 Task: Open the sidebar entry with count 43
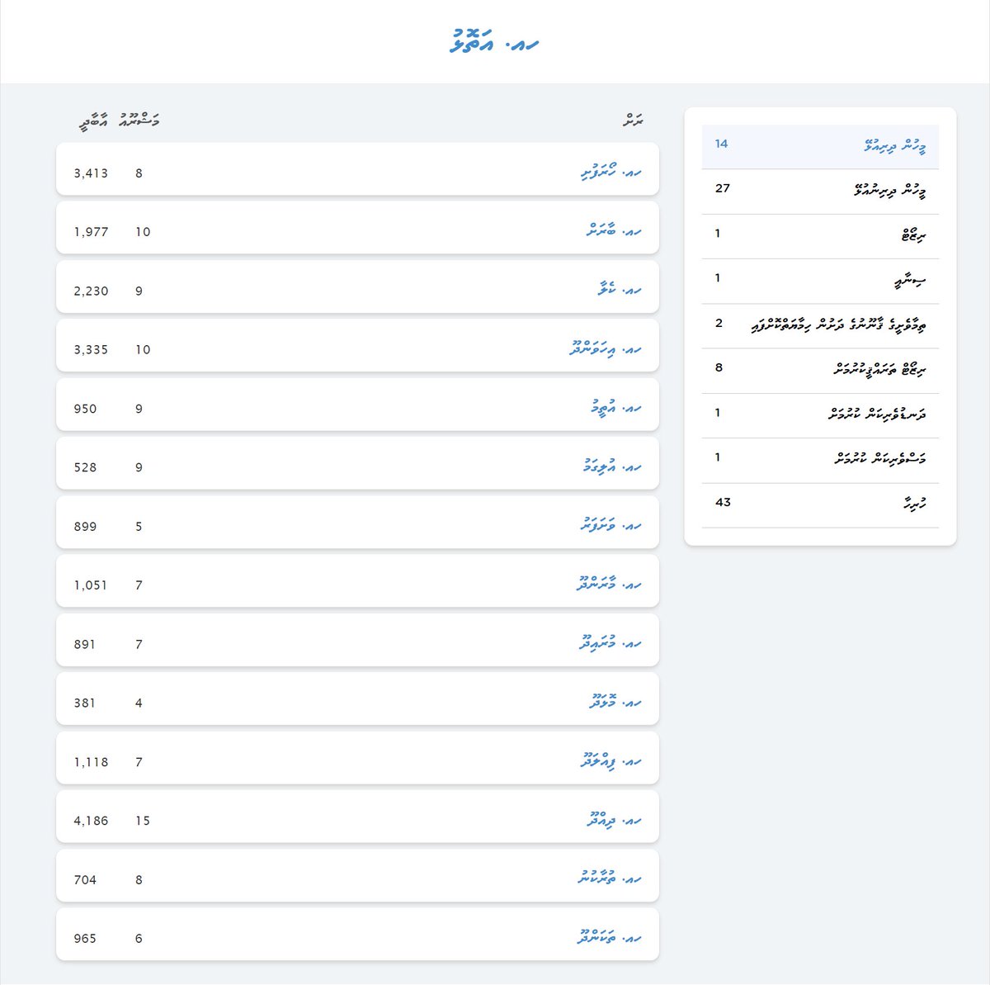coord(820,505)
